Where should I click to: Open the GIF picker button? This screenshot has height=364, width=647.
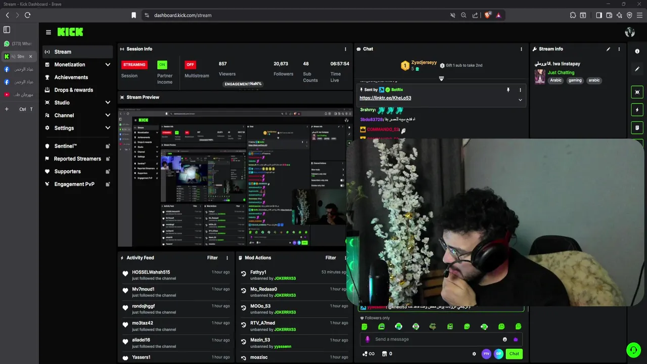click(x=498, y=354)
